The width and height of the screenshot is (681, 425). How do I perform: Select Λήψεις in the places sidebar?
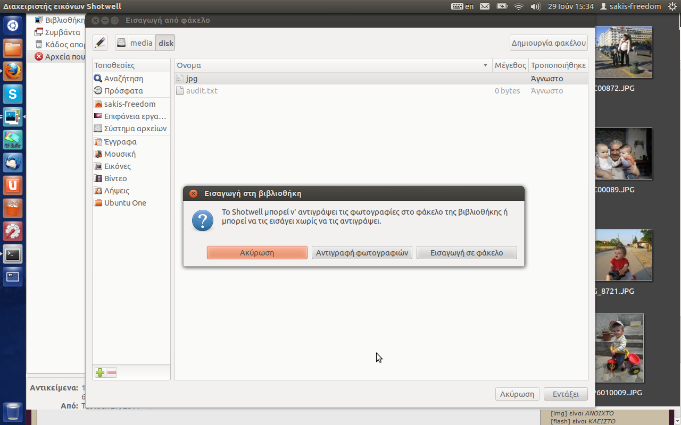(x=117, y=191)
